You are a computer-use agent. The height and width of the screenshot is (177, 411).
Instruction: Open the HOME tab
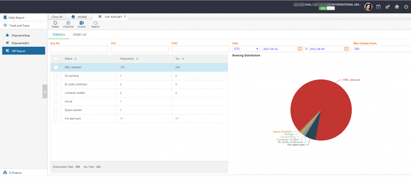79,17
